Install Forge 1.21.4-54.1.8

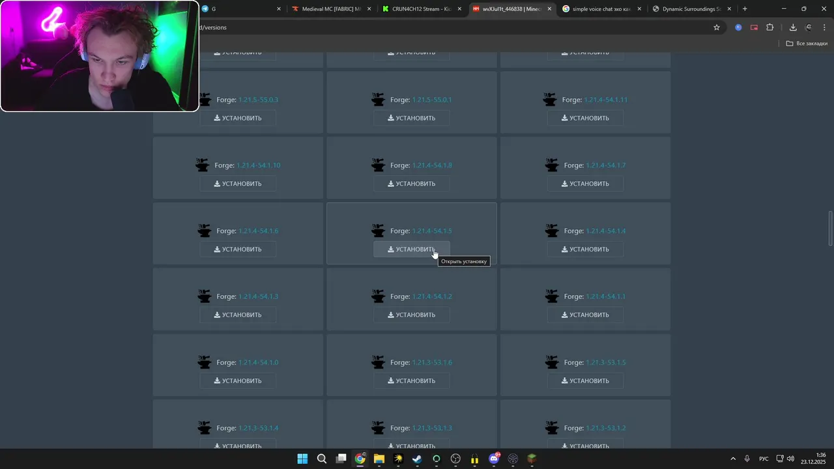(411, 184)
